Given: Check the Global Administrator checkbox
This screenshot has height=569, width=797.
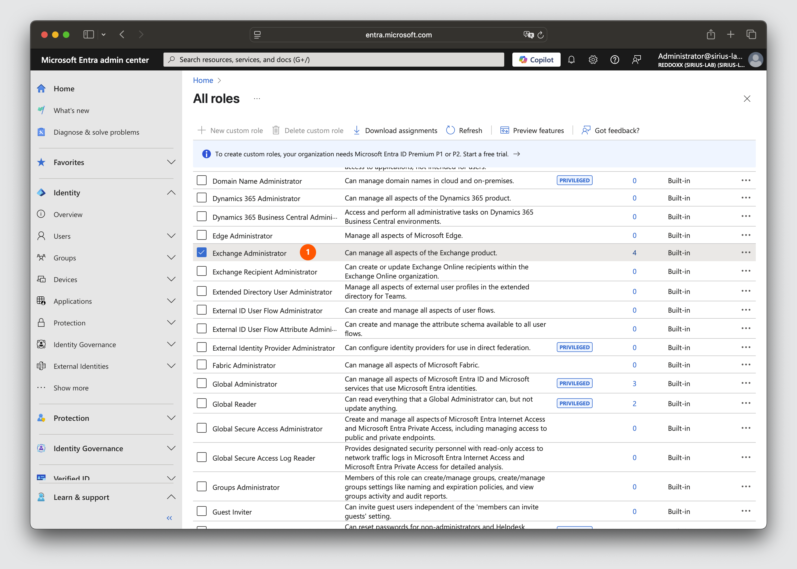Looking at the screenshot, I should point(201,383).
